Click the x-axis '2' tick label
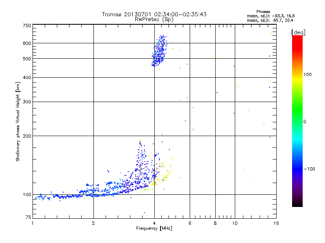 pos(93,223)
